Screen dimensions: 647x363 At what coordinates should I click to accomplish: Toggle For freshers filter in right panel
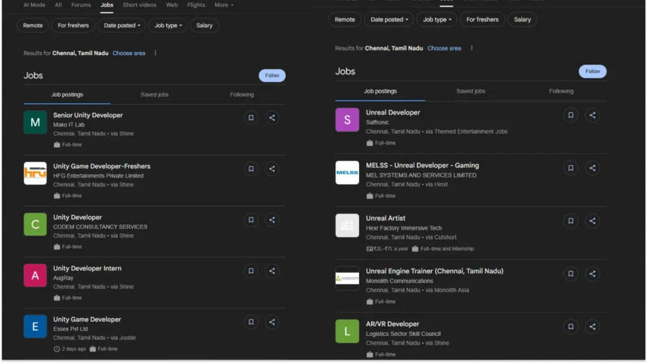482,20
